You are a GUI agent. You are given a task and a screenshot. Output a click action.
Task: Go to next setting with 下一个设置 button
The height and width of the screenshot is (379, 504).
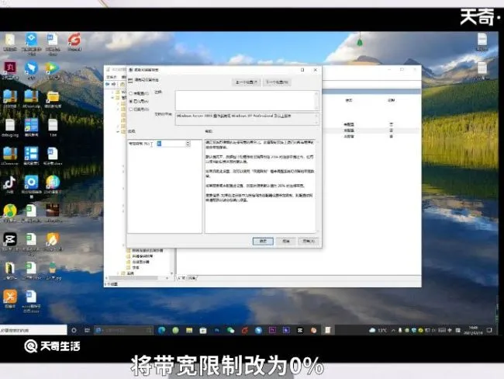277,82
